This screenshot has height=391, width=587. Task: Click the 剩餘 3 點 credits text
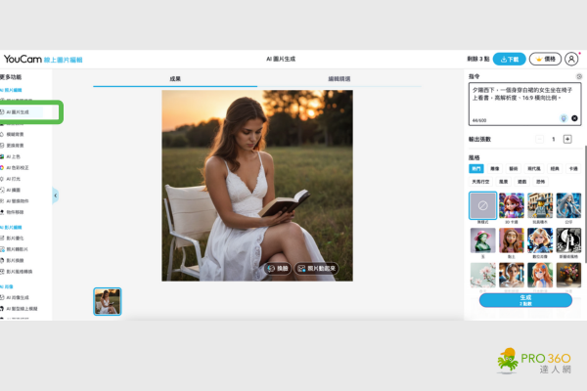[x=478, y=59]
